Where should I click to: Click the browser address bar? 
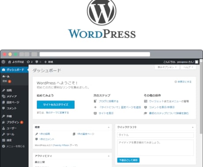tap(95, 54)
